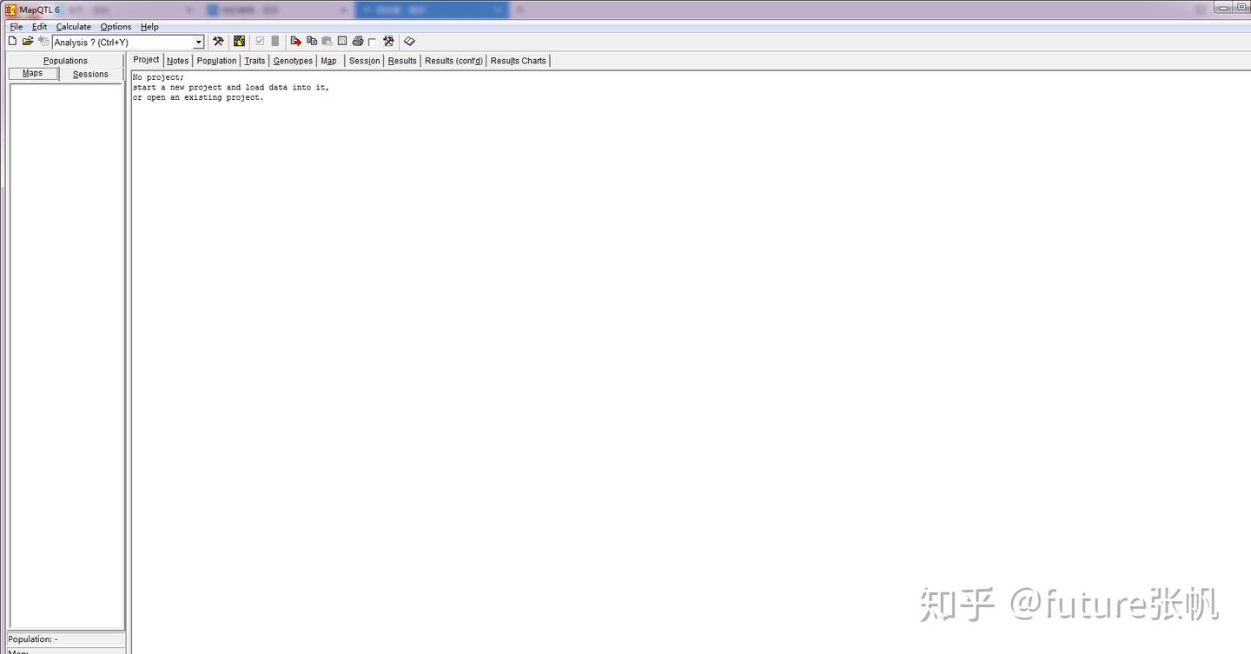Open the Options menu
This screenshot has width=1251, height=654.
(x=116, y=27)
